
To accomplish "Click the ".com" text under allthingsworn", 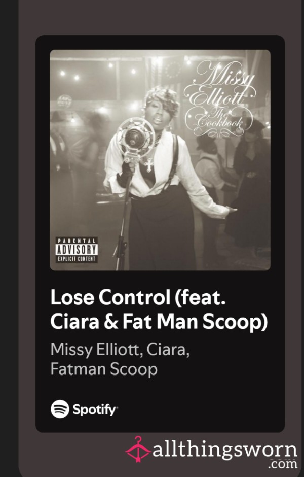I will 283,464.
